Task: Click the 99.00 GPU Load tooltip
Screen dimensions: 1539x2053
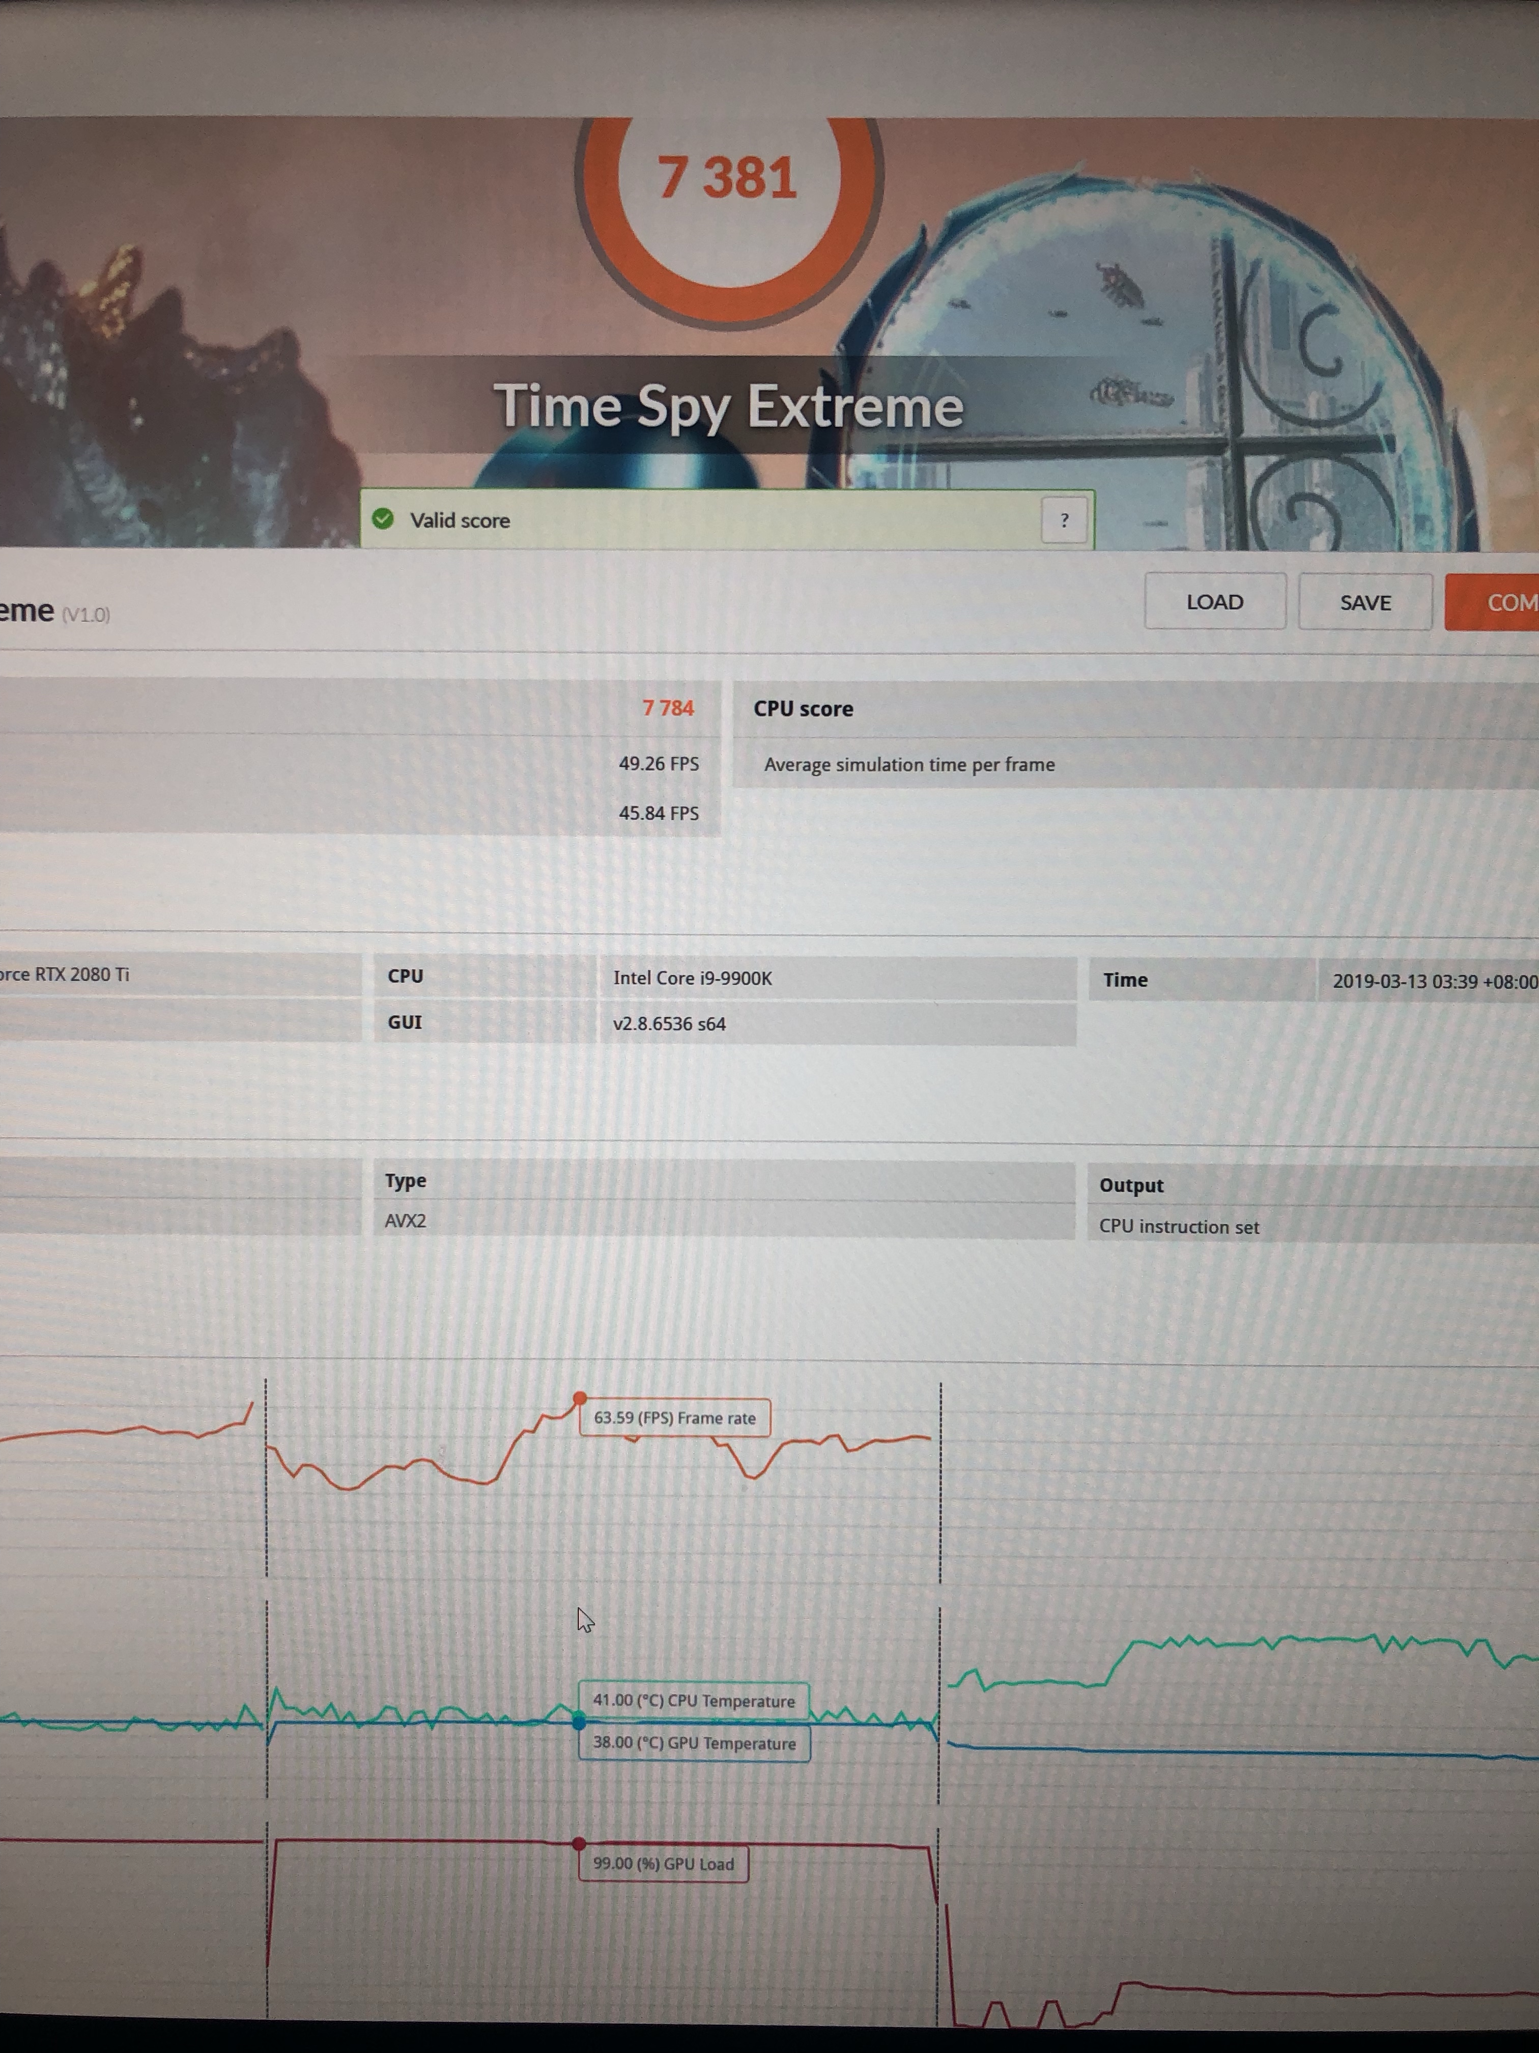Action: tap(662, 1864)
